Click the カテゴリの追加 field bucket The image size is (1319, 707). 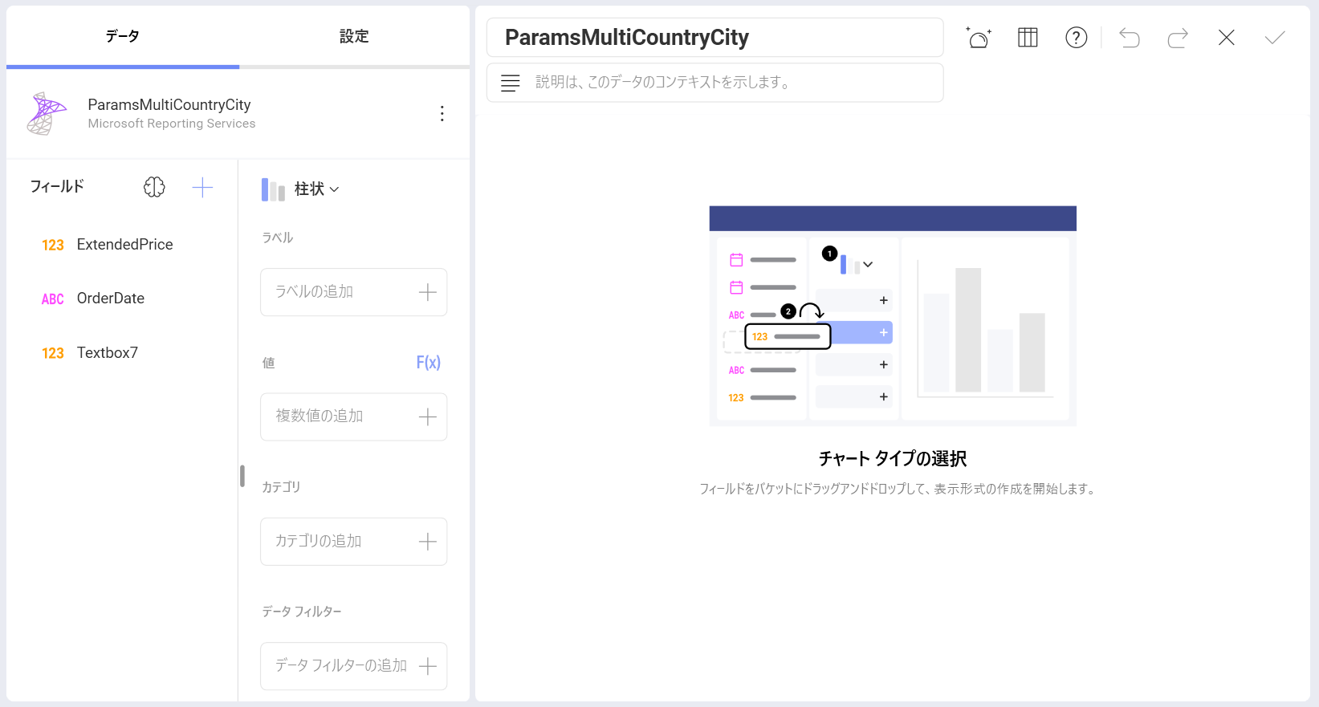click(x=353, y=542)
